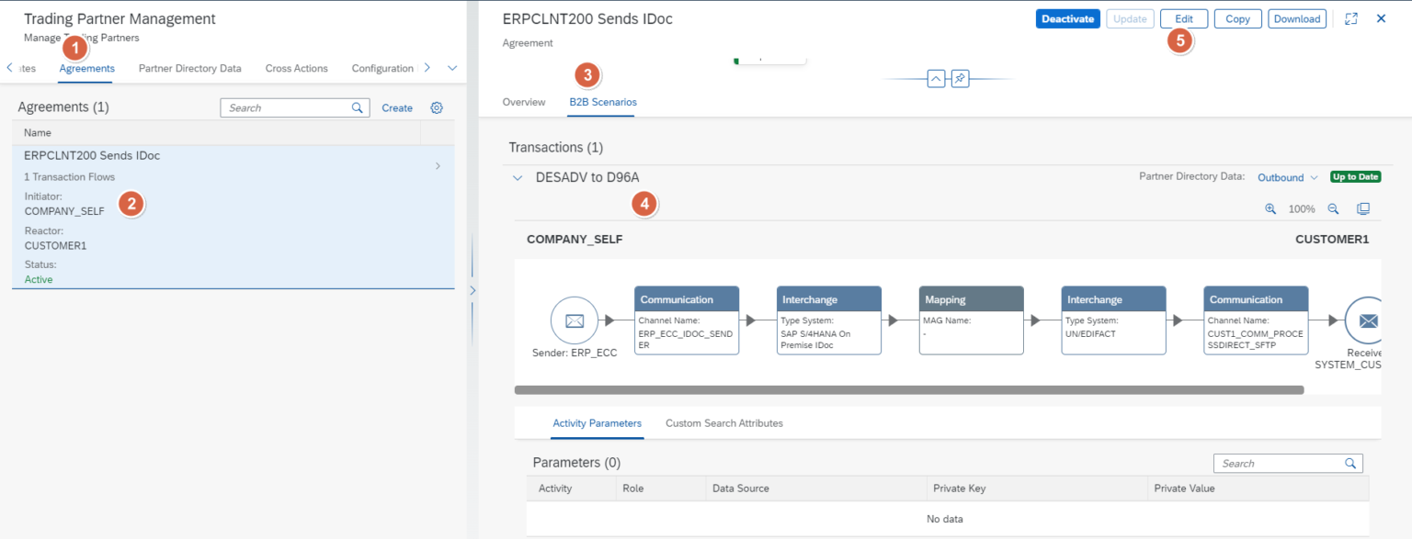Toggle the panel splitter expand arrow
The image size is (1412, 539).
473,290
